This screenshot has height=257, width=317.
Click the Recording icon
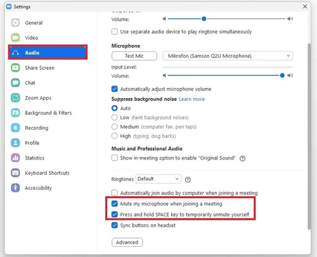(x=15, y=128)
